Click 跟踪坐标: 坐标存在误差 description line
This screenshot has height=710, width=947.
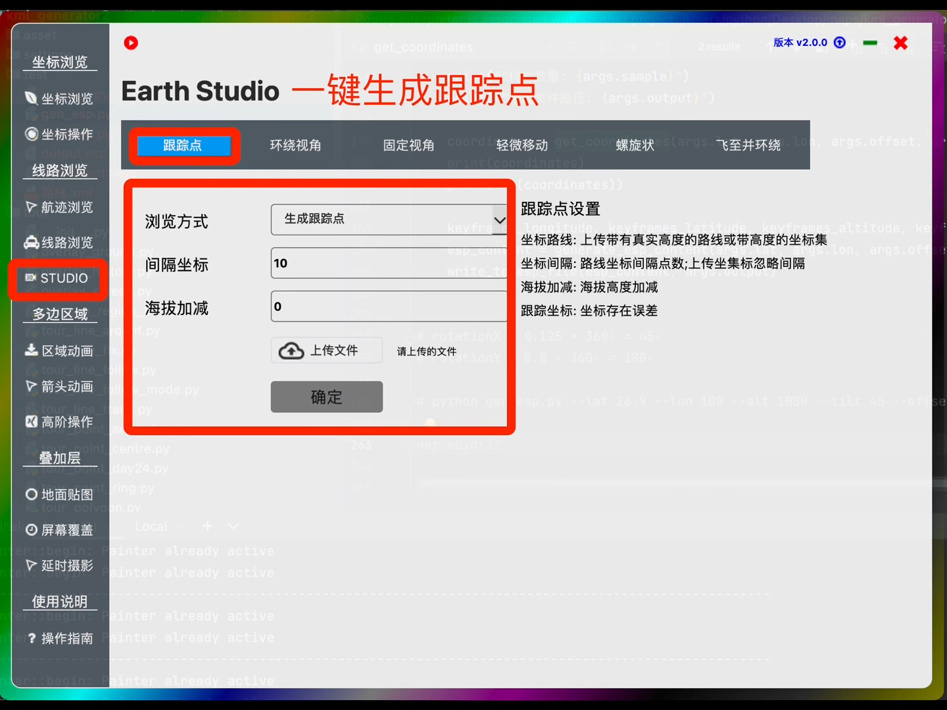[589, 311]
